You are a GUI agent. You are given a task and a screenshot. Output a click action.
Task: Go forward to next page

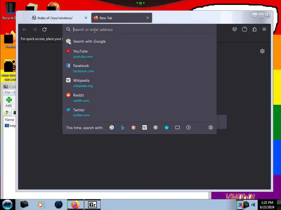[35, 30]
